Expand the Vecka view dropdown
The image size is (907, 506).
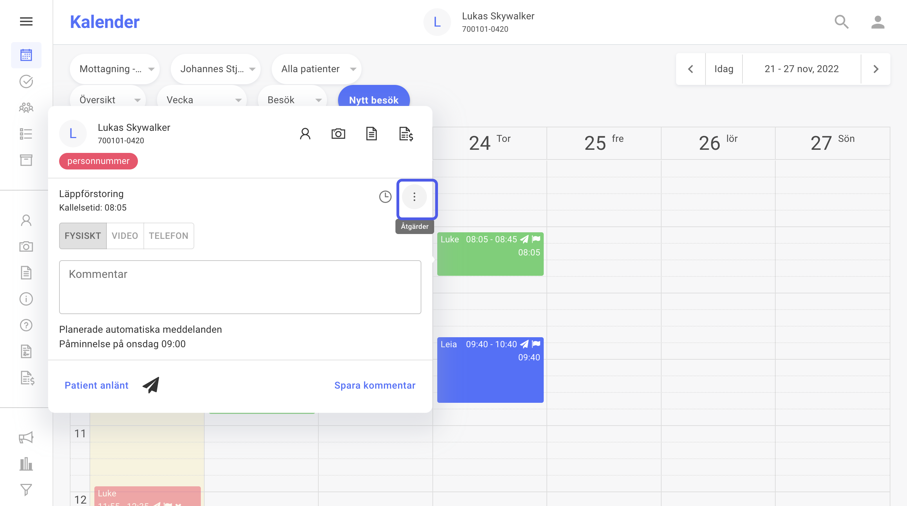click(202, 100)
